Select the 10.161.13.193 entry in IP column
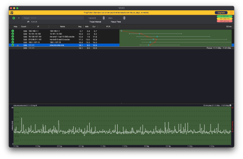This screenshot has width=243, height=159. coord(35,34)
